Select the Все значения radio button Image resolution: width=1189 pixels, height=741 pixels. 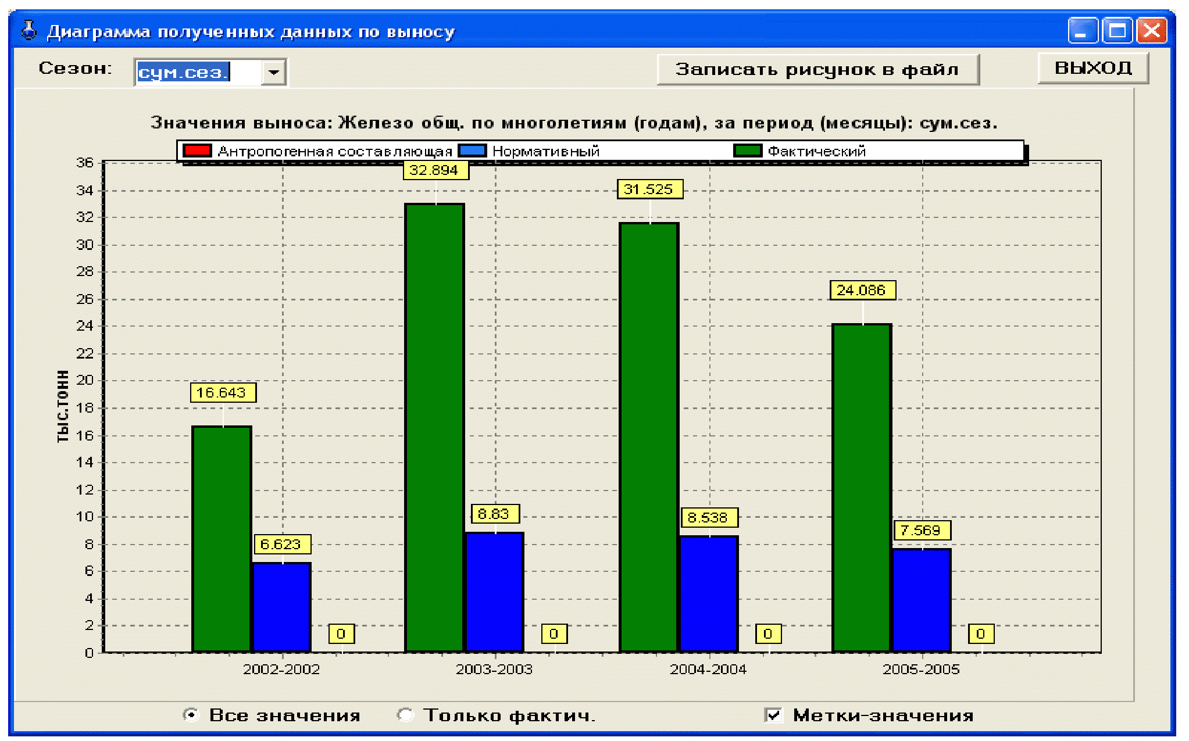[191, 715]
